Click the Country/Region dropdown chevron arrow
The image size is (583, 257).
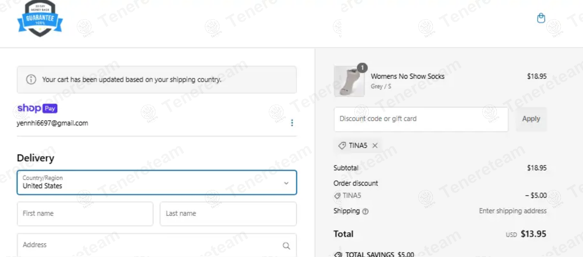point(286,183)
